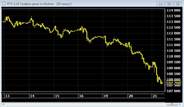Click the 112 500 price axis label
Screen dimensions: 184x107
(x=173, y=28)
